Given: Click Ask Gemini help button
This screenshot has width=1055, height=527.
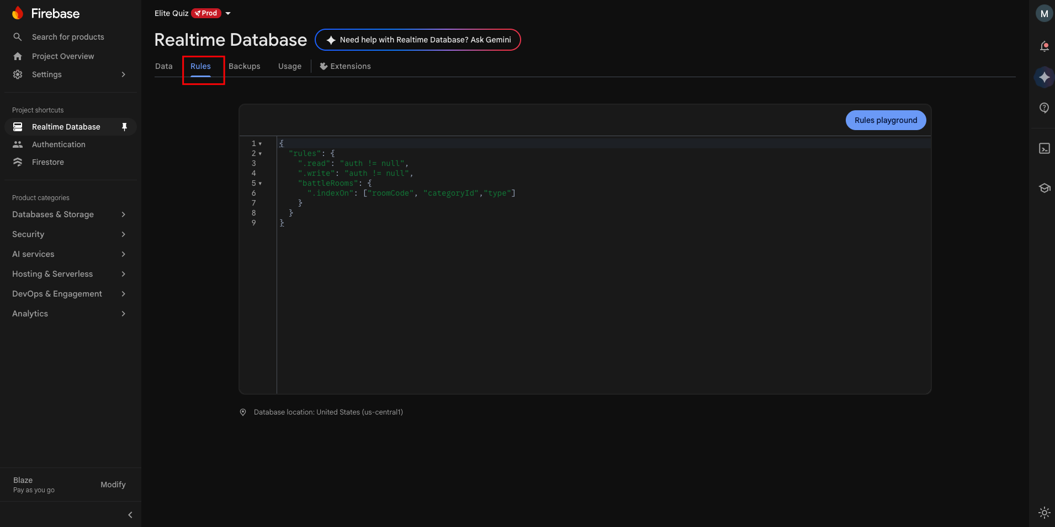Looking at the screenshot, I should (418, 40).
